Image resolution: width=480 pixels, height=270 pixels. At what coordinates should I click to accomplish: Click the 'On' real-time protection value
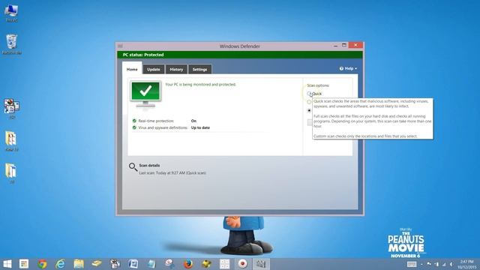[193, 121]
